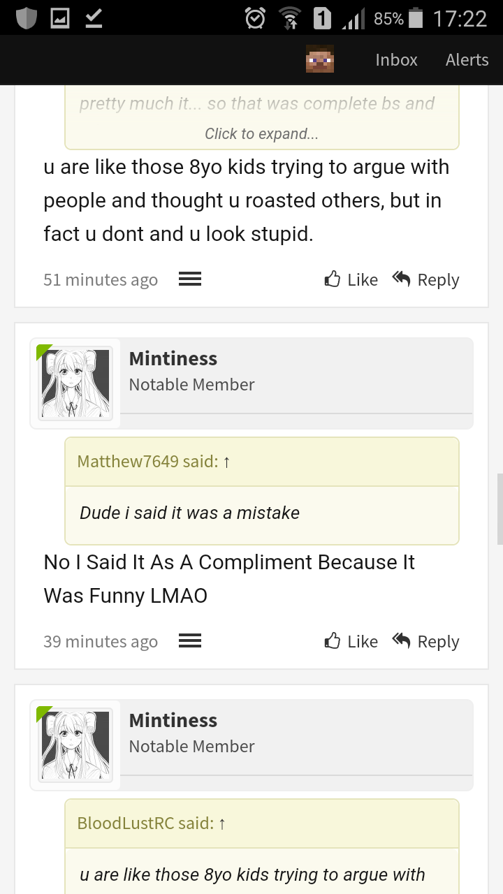Image resolution: width=503 pixels, height=894 pixels.
Task: Open the Mintiness username in the bottom post
Action: 173,720
